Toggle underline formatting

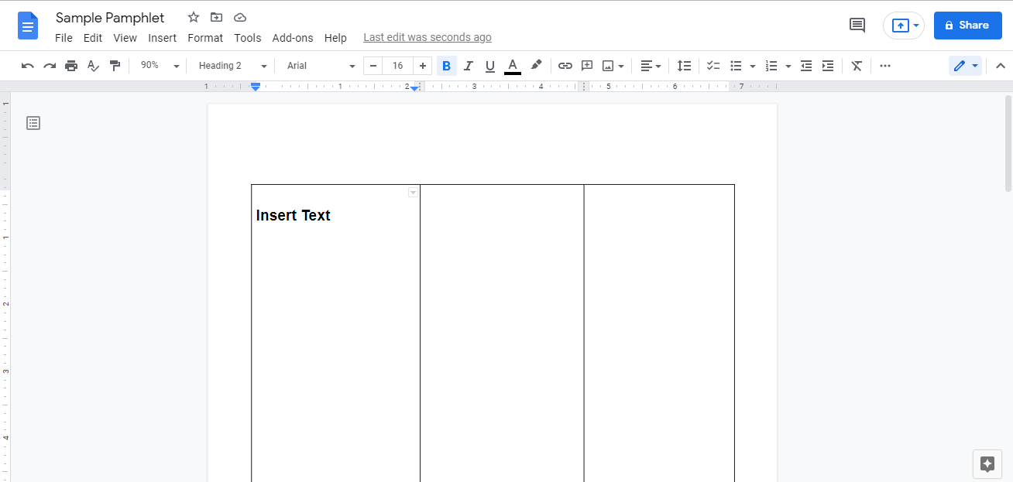coord(489,66)
